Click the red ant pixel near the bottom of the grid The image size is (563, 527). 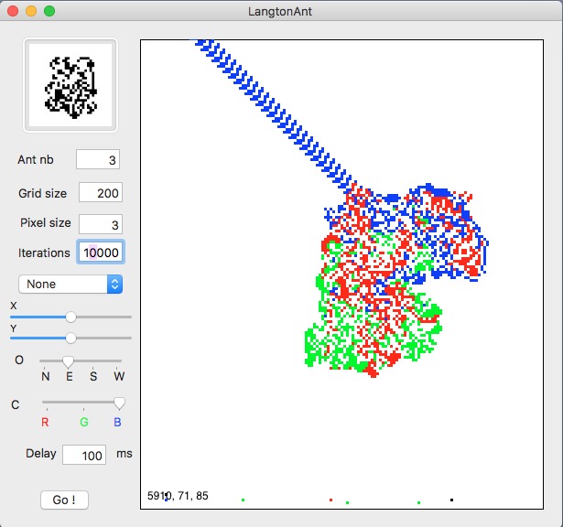click(x=330, y=500)
